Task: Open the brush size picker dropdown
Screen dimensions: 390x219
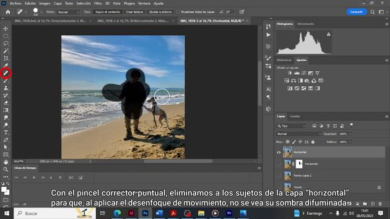Action: (x=41, y=12)
